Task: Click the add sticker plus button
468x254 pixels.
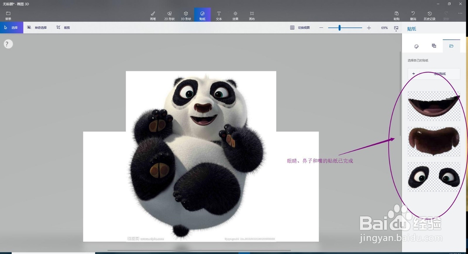Action: click(434, 74)
